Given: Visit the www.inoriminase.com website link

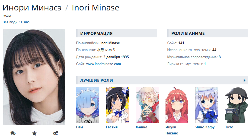Looking at the screenshot, I should pos(104,64).
